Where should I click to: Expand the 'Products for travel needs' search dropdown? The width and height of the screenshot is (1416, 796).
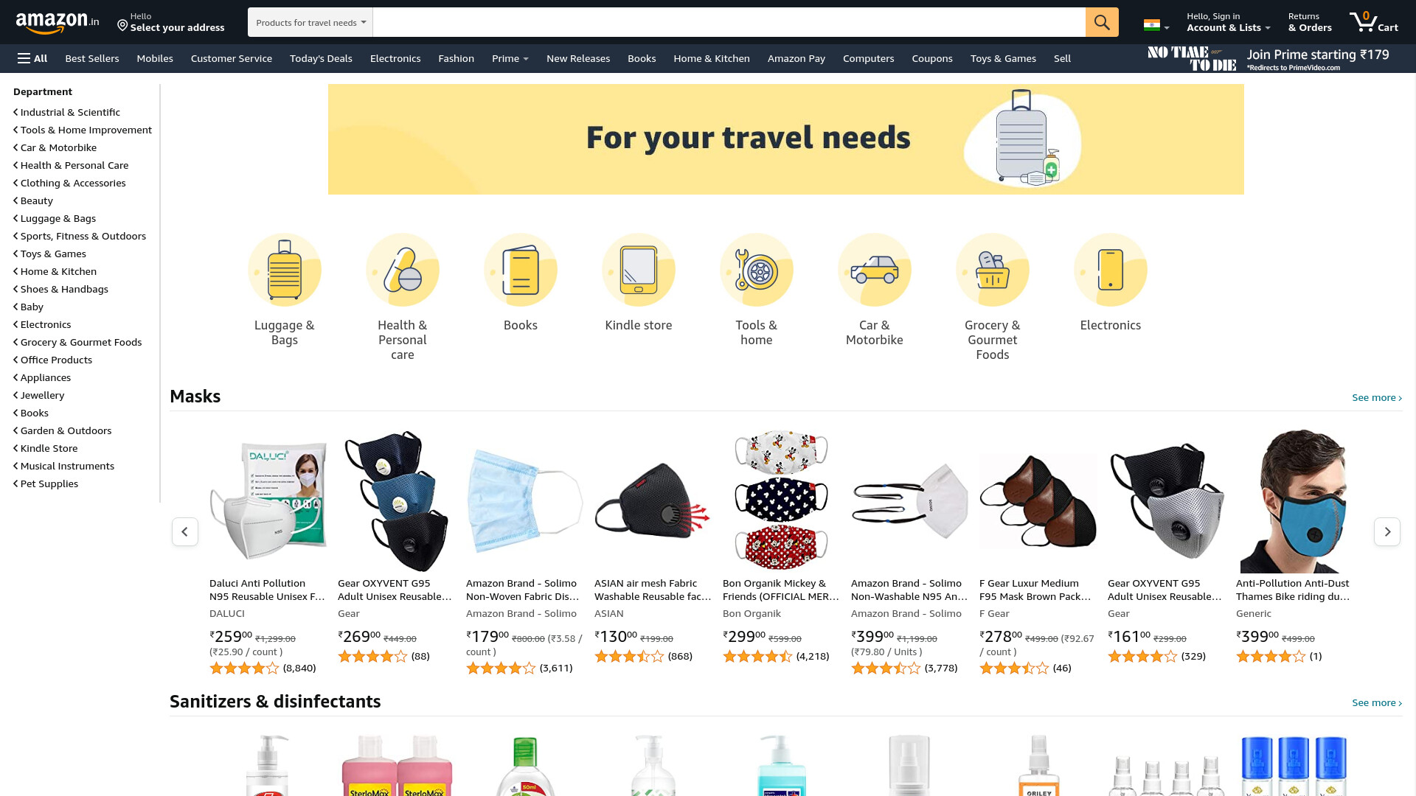point(310,22)
